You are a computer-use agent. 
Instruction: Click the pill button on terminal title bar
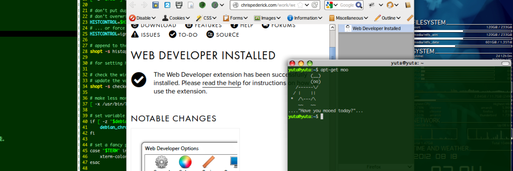[505, 63]
